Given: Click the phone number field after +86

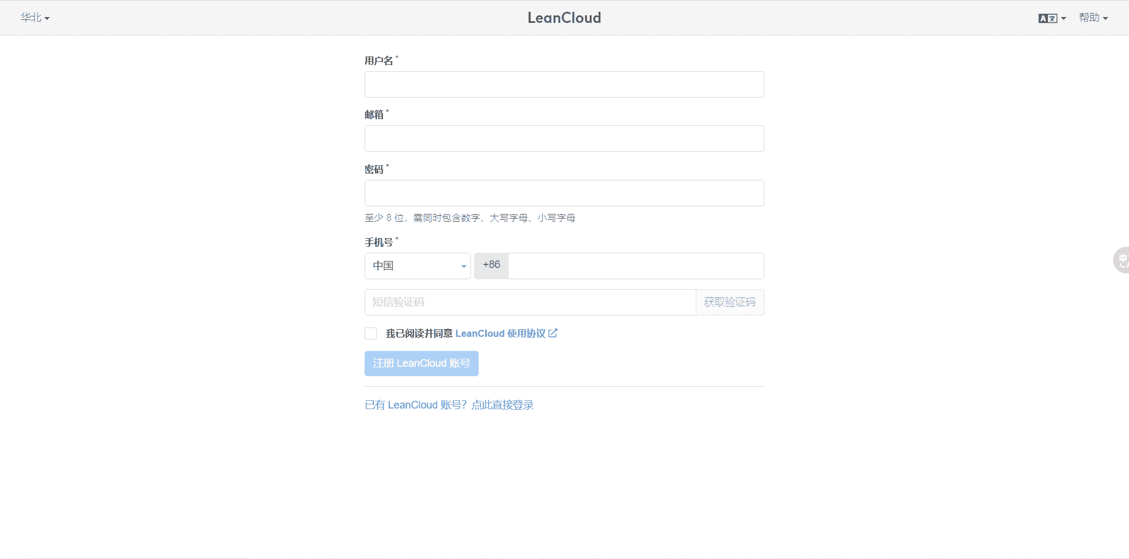Looking at the screenshot, I should pyautogui.click(x=636, y=266).
